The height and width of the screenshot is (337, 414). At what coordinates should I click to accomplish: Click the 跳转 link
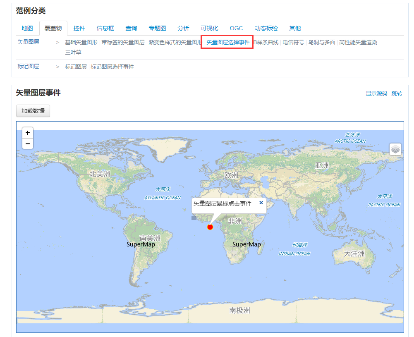(397, 93)
